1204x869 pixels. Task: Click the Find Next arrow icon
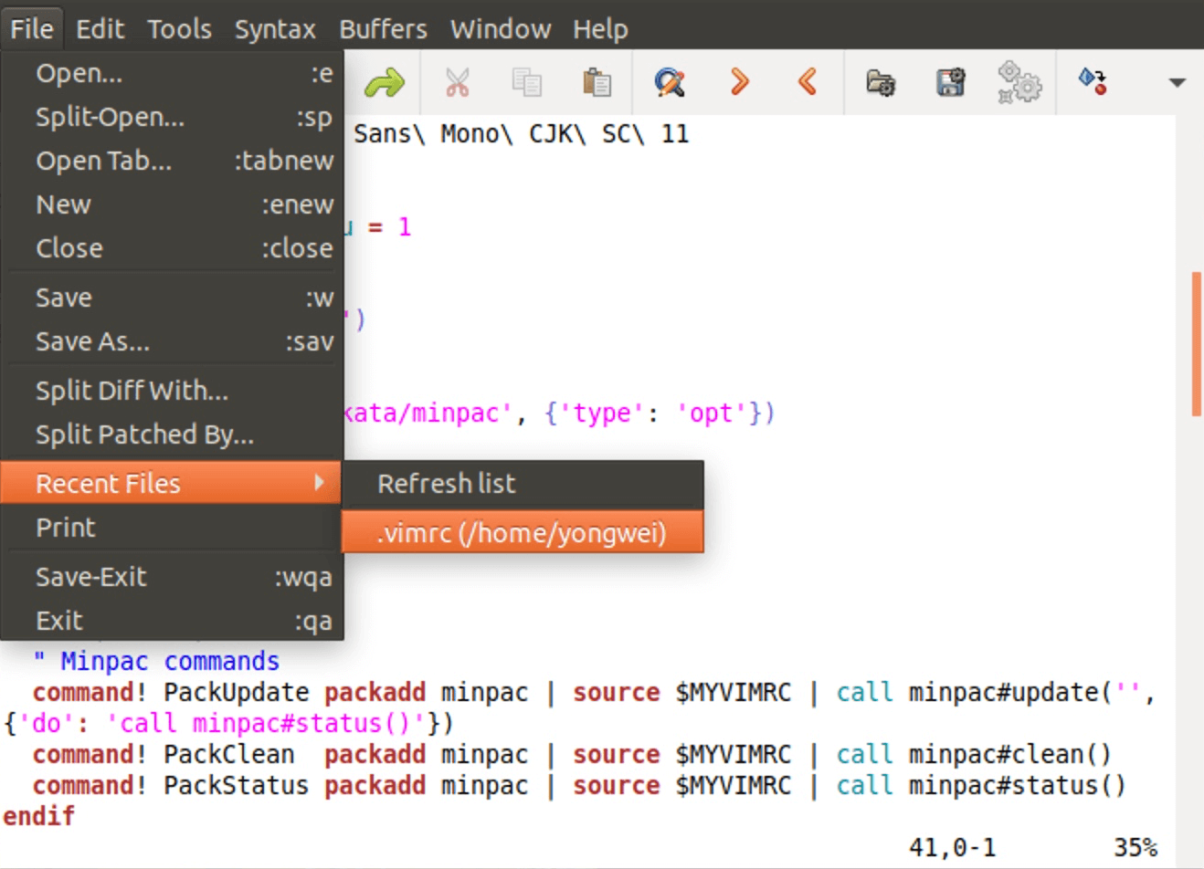739,83
